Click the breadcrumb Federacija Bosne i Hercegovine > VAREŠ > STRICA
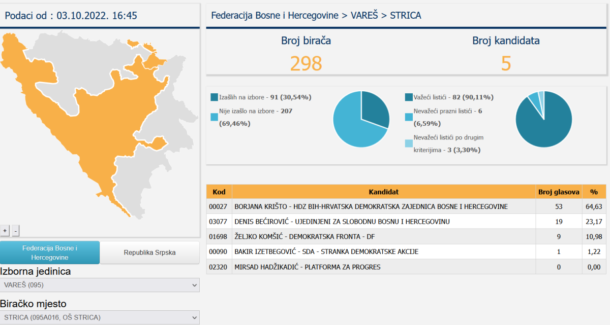The image size is (610, 325). [x=316, y=16]
